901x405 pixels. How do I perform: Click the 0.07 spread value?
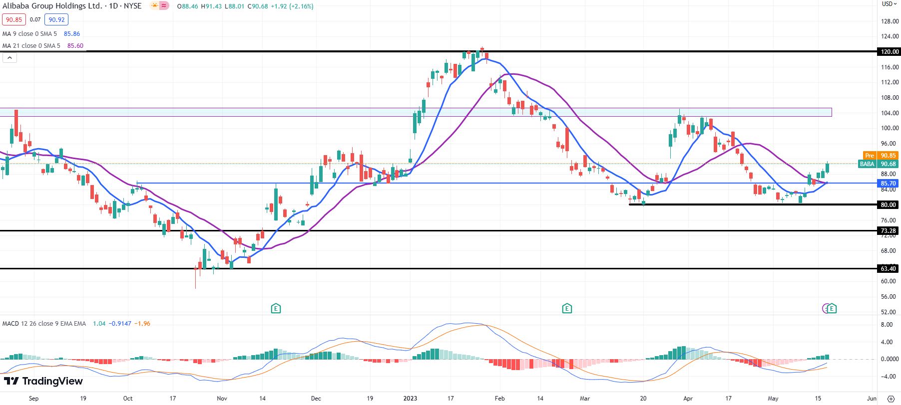[35, 20]
